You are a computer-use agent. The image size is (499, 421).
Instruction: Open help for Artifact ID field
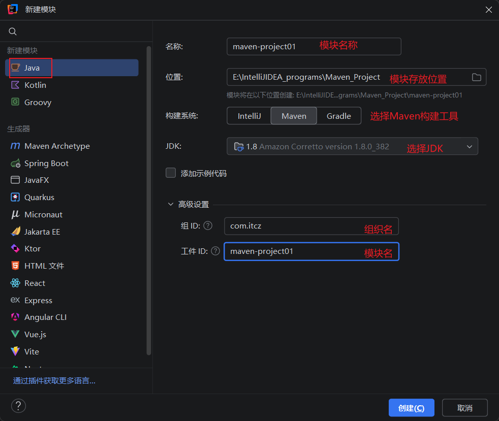click(215, 251)
